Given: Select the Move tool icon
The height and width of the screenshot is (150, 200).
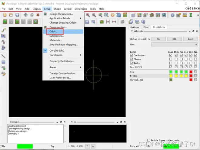Looking at the screenshot, I should (26, 15).
